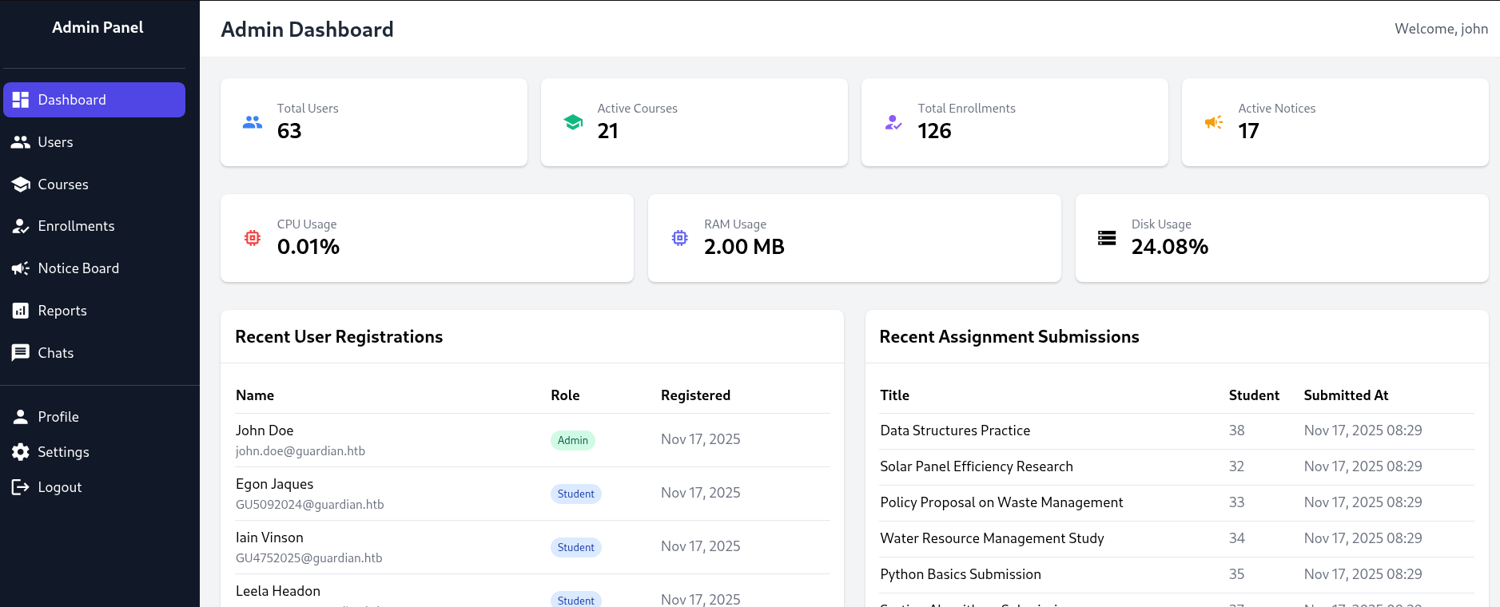Image resolution: width=1500 pixels, height=607 pixels.
Task: Click the red CPU Usage chip icon
Action: (253, 238)
